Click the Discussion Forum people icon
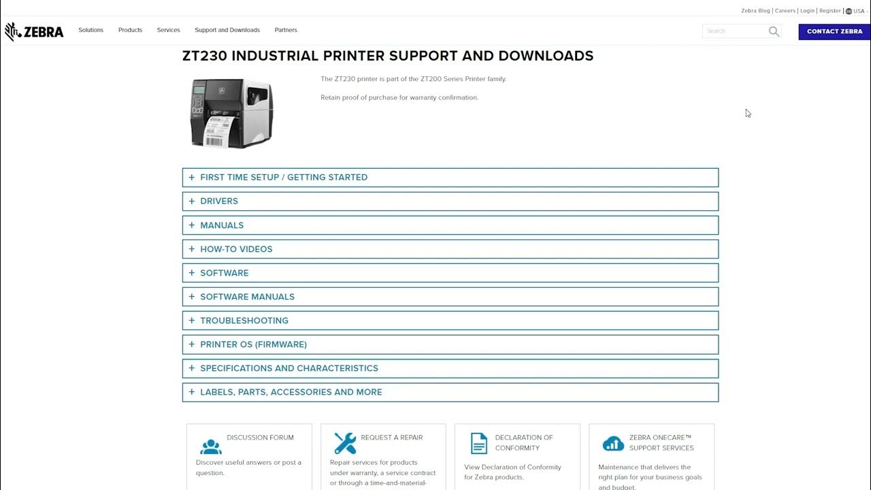 (211, 446)
